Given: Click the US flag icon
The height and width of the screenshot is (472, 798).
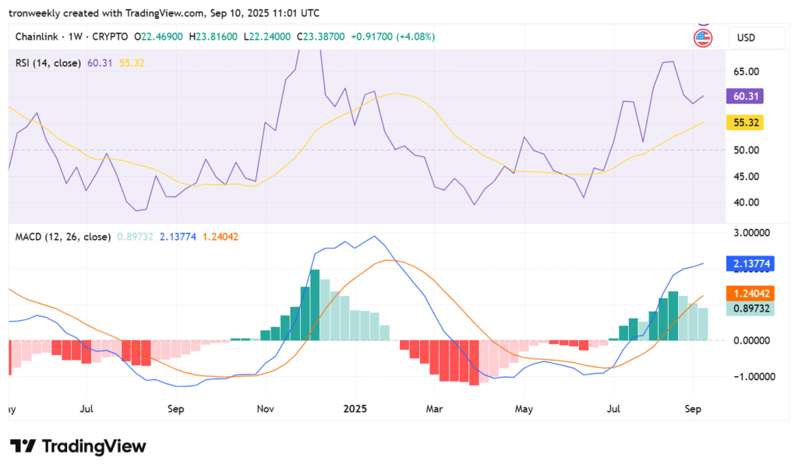Looking at the screenshot, I should tap(703, 38).
